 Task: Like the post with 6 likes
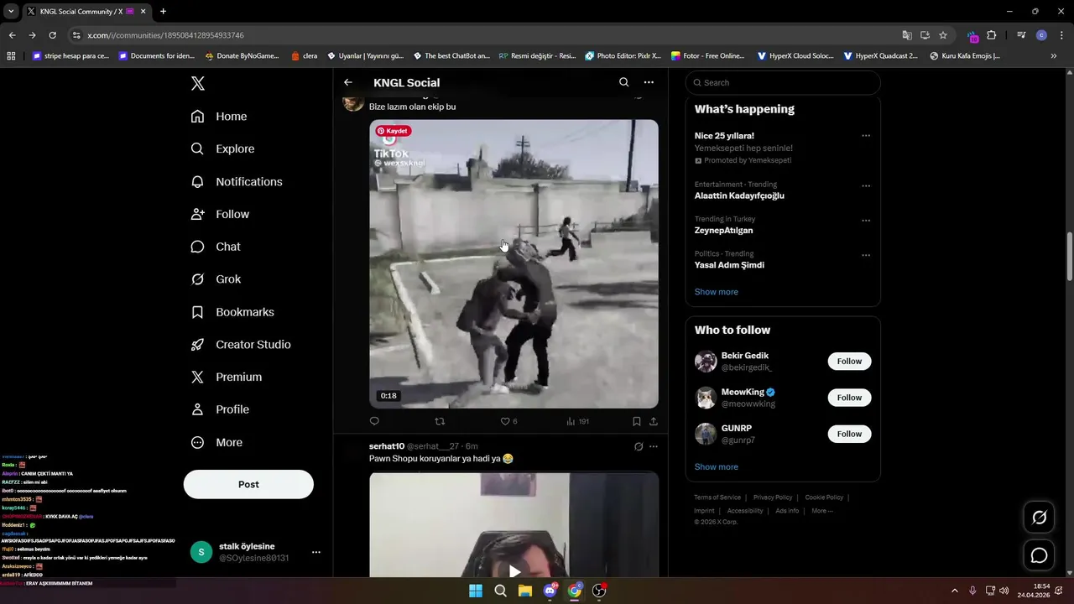click(x=508, y=421)
